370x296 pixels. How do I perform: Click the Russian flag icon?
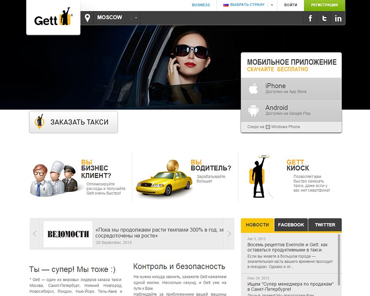tap(226, 5)
